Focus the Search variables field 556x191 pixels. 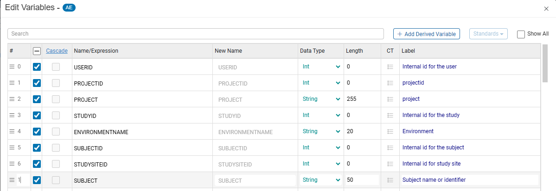(196, 34)
